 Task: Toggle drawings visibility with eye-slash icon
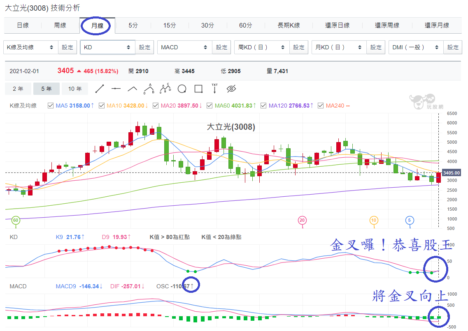231,89
